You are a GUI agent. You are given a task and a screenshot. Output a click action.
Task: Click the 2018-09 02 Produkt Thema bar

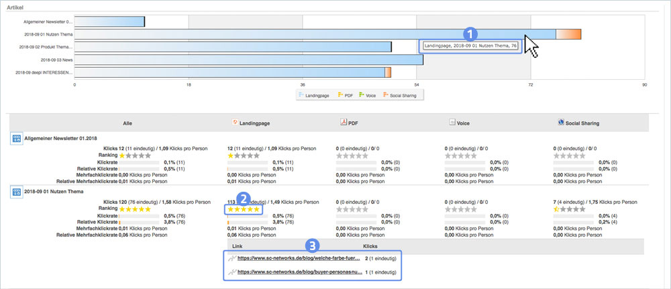[x=232, y=47]
